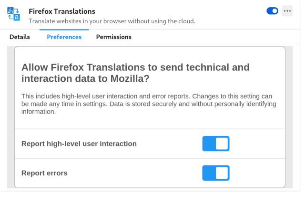This screenshot has height=203, width=305.
Task: Open the three-dot more options menu
Action: pos(287,11)
